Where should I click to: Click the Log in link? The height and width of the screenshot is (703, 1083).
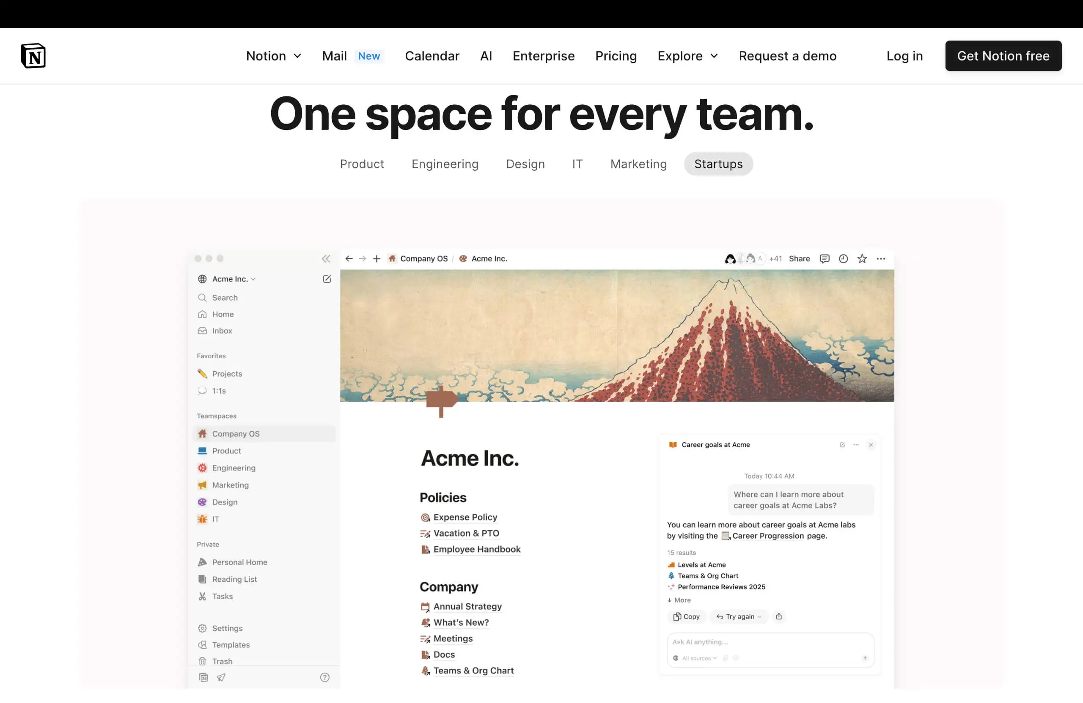904,56
